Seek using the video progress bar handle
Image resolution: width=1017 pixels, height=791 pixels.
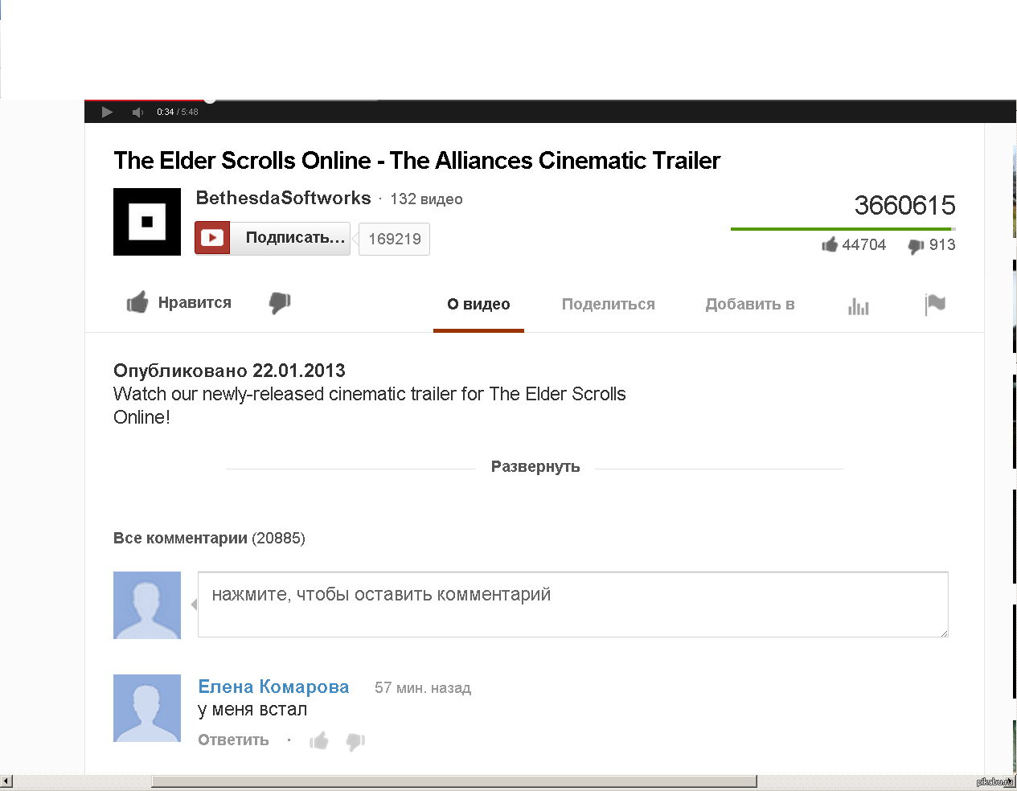point(211,100)
